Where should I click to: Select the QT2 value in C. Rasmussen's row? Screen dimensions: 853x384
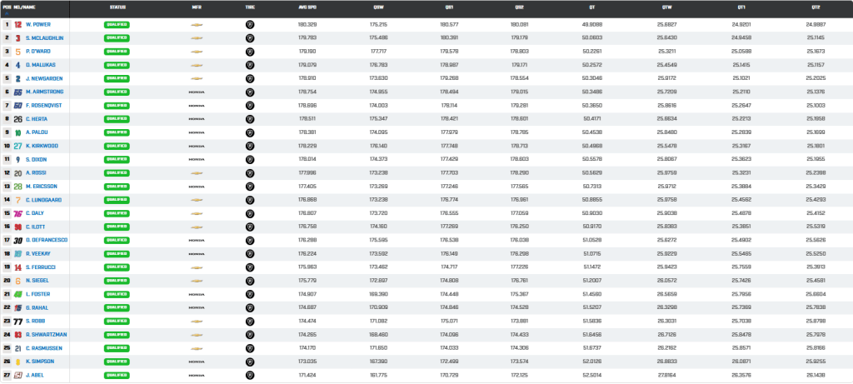click(x=816, y=349)
